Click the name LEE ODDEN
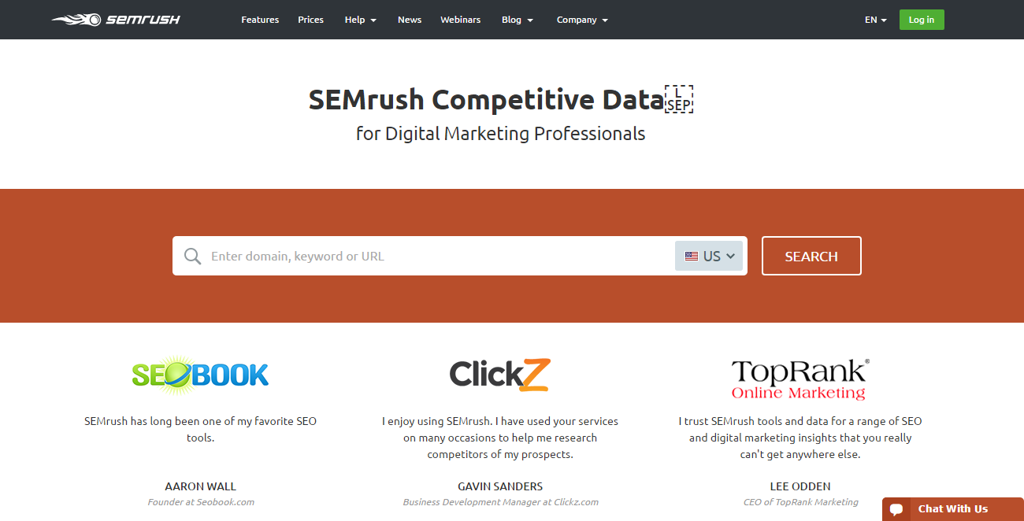This screenshot has width=1024, height=521. pos(800,486)
